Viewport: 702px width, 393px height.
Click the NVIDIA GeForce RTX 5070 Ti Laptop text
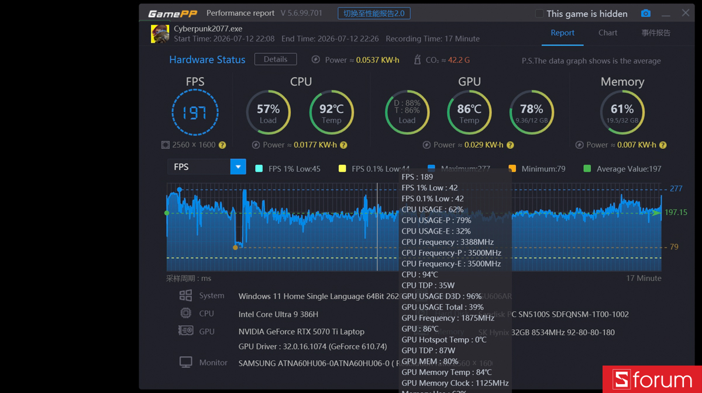tap(301, 332)
